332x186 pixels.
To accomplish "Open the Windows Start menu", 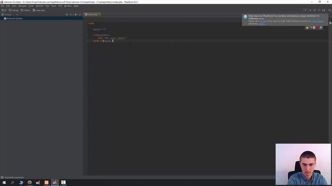I will point(4,182).
